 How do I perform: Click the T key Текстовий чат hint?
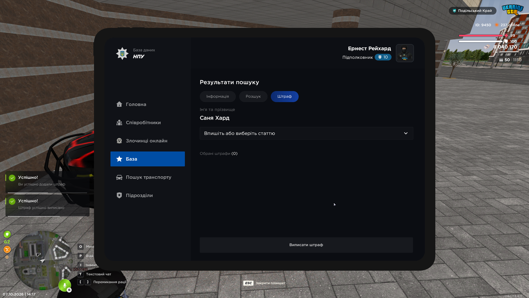click(x=95, y=274)
